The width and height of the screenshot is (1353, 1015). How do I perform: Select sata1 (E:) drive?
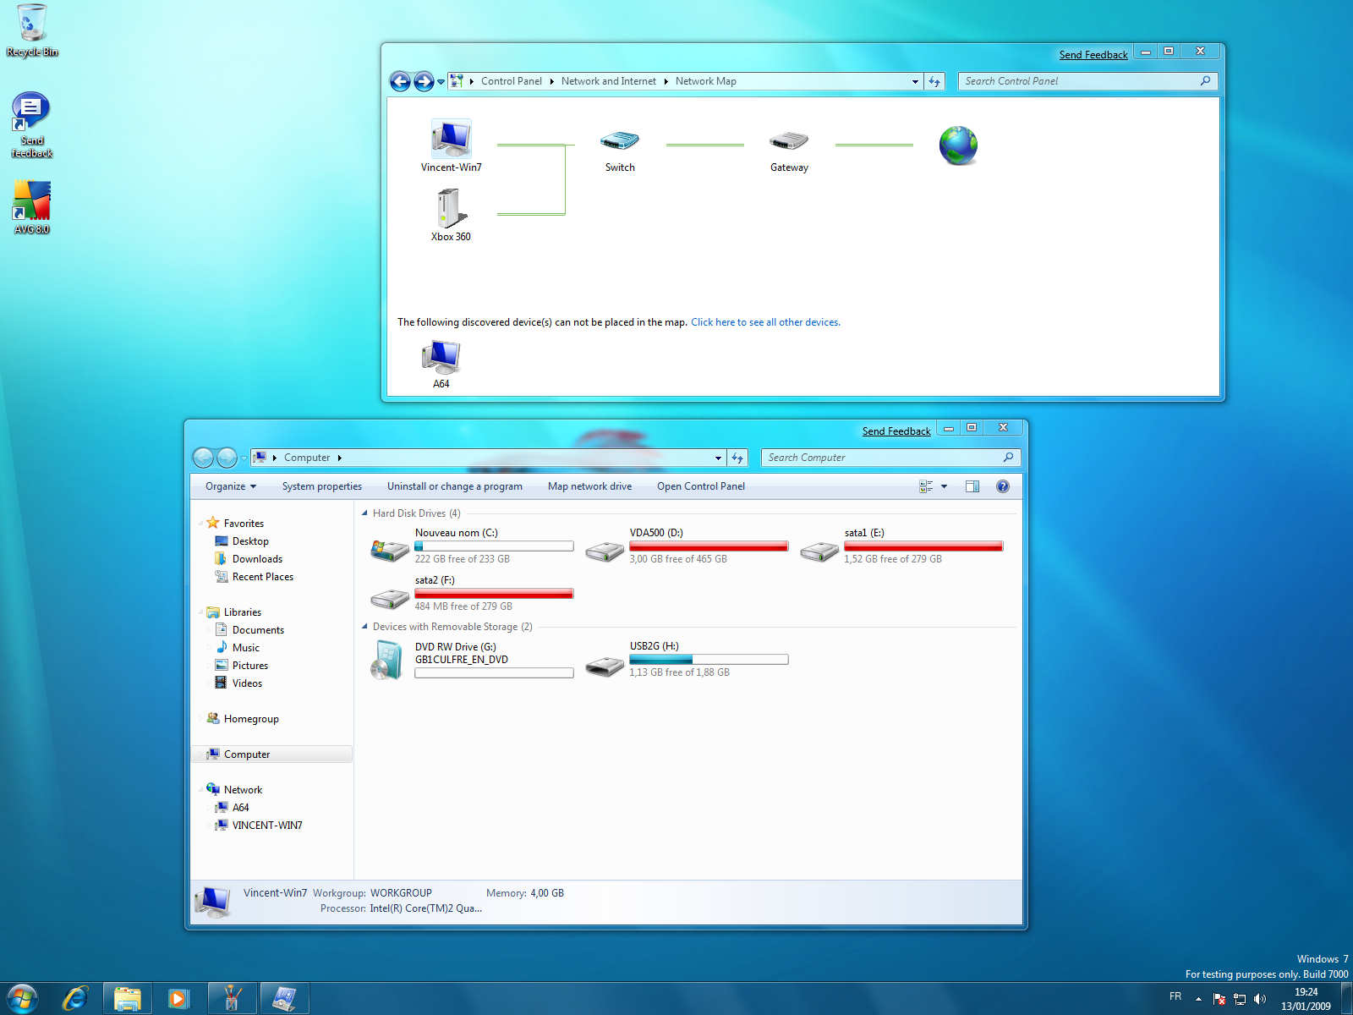point(901,546)
